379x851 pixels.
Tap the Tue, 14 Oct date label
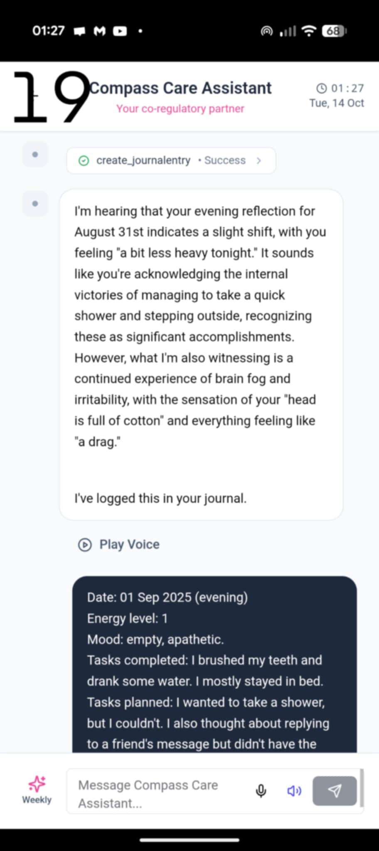coord(337,103)
